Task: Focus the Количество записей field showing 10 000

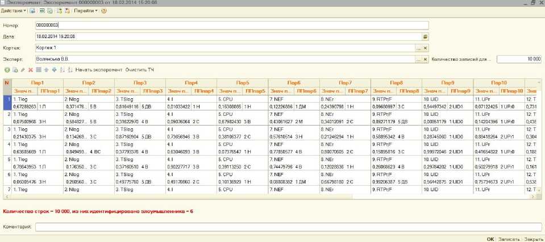Action: click(x=519, y=60)
